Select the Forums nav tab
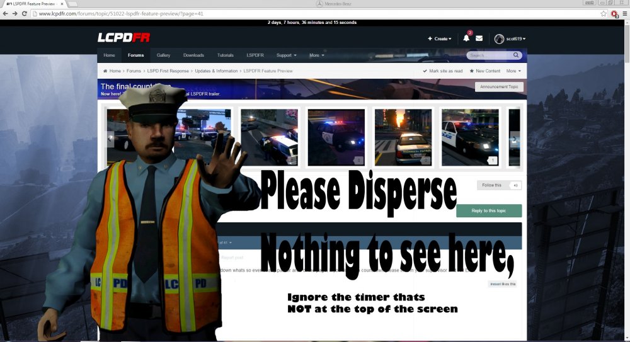Image resolution: width=630 pixels, height=342 pixels. [136, 55]
